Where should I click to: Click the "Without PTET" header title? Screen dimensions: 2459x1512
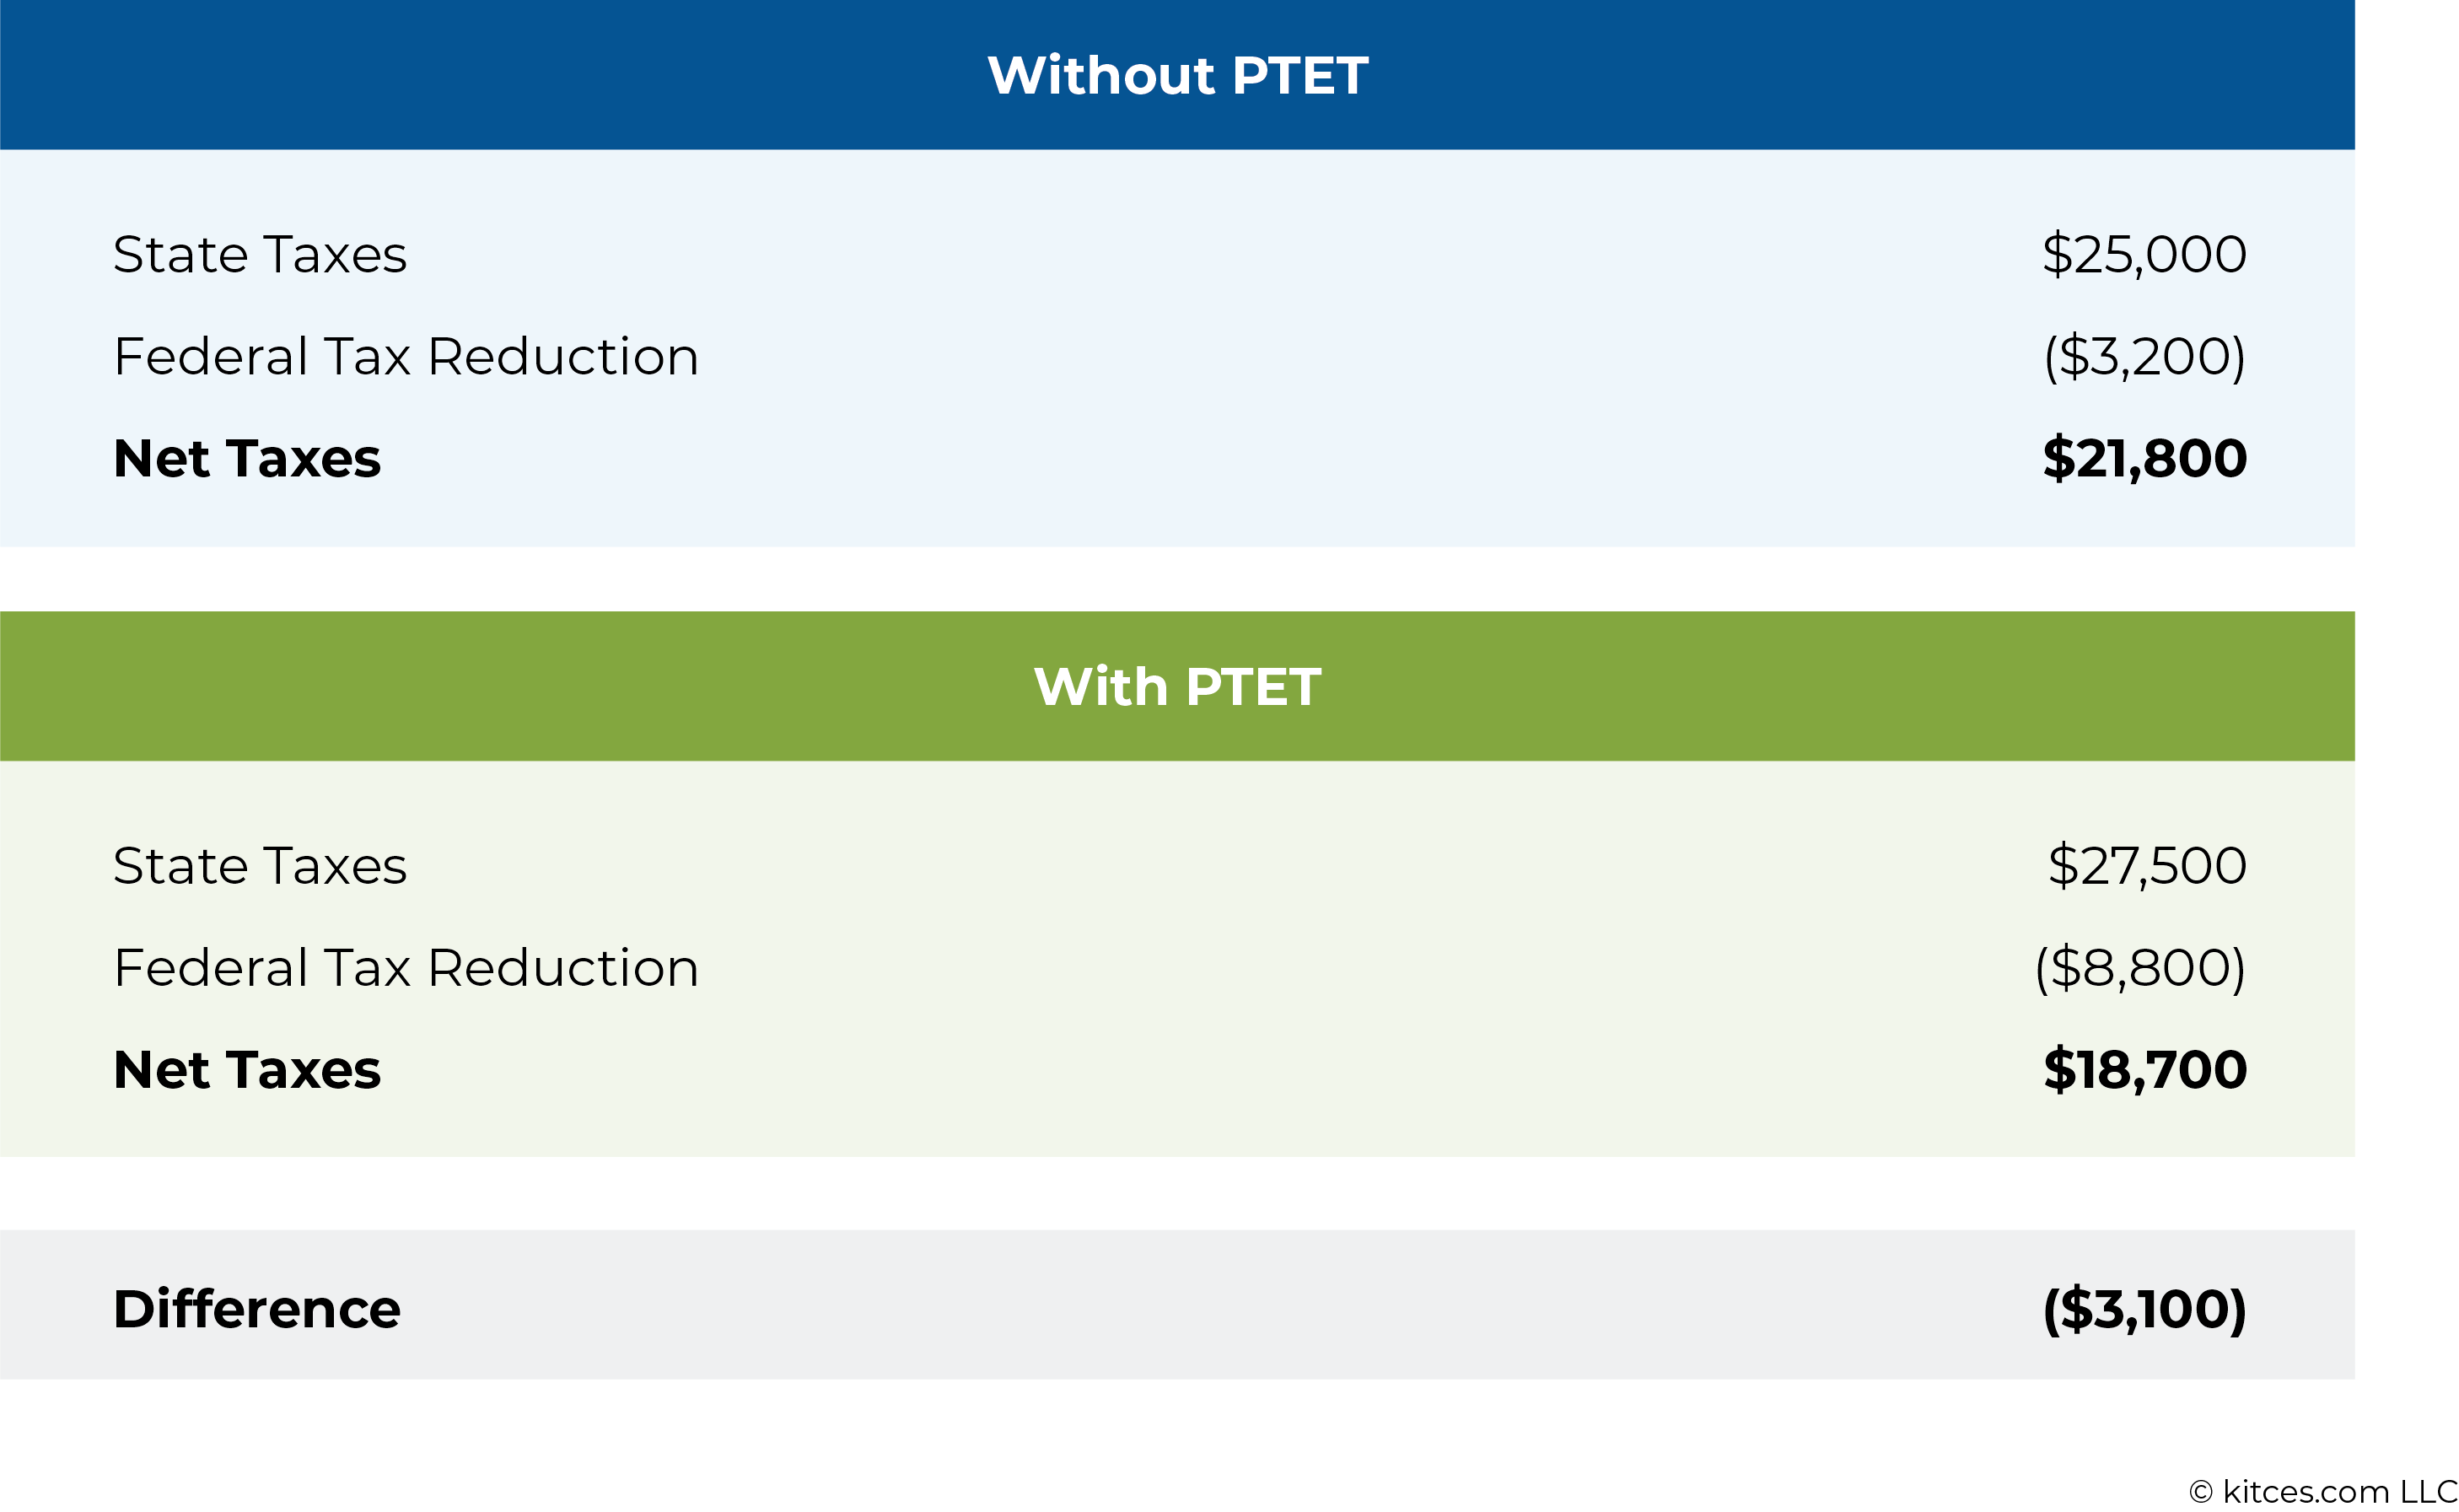coord(1177,75)
